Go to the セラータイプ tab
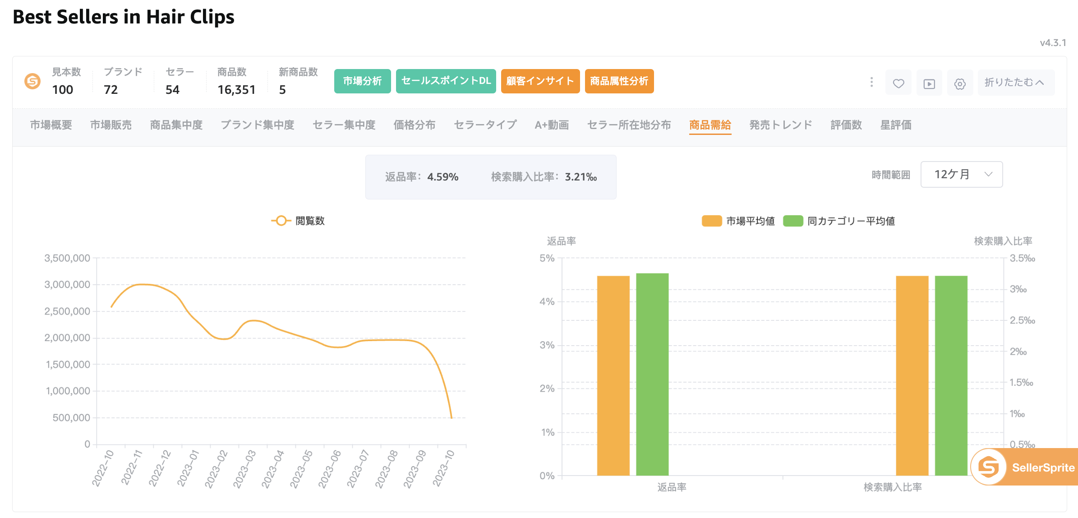This screenshot has height=518, width=1078. (x=485, y=125)
